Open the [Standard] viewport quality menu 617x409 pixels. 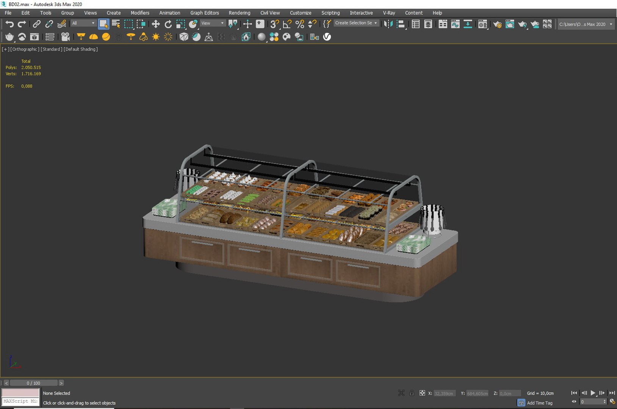pos(52,49)
